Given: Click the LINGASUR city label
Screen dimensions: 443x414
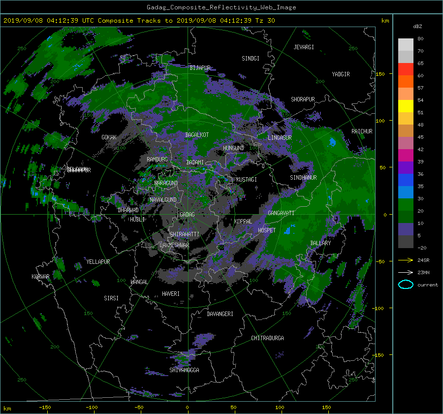Looking at the screenshot, I should [280, 138].
